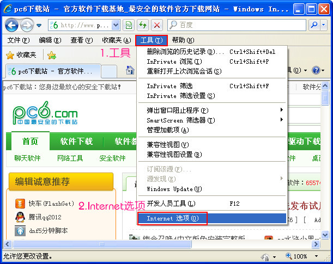
Task: Click the pc6.com site logo
Action: click(x=45, y=113)
